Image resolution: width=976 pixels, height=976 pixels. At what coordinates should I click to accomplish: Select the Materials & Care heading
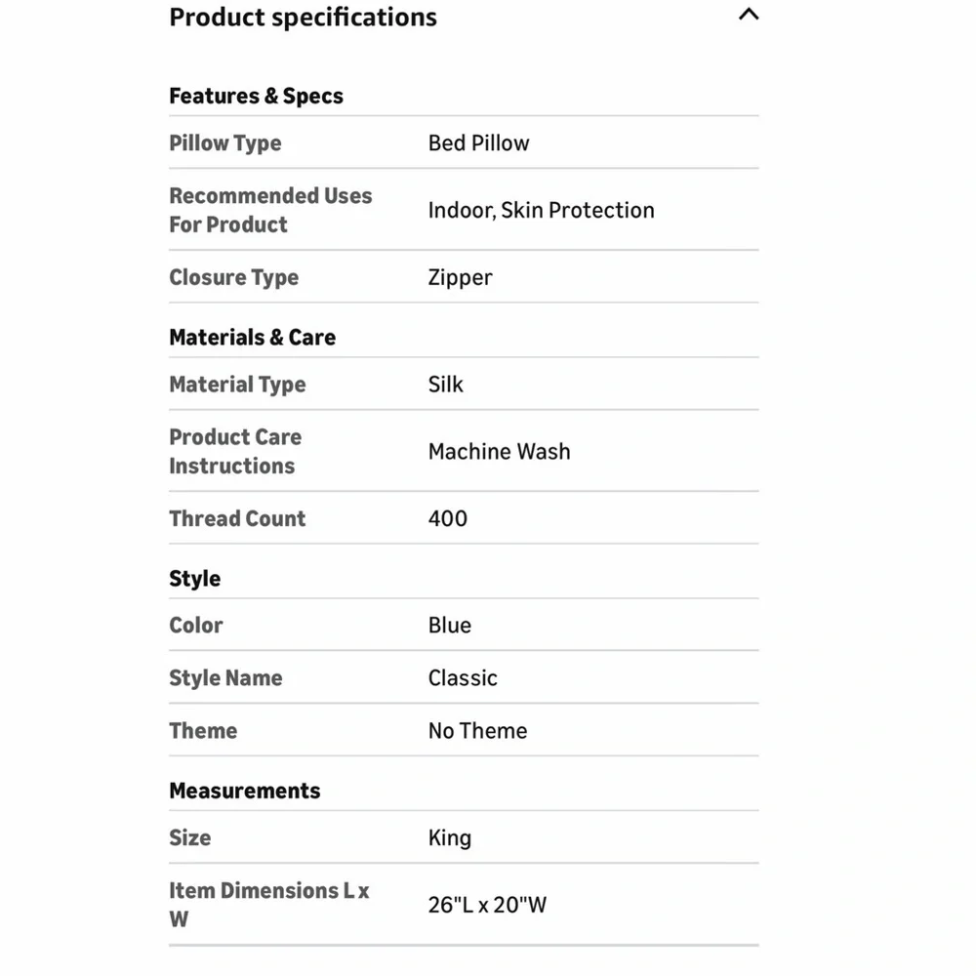(x=252, y=338)
